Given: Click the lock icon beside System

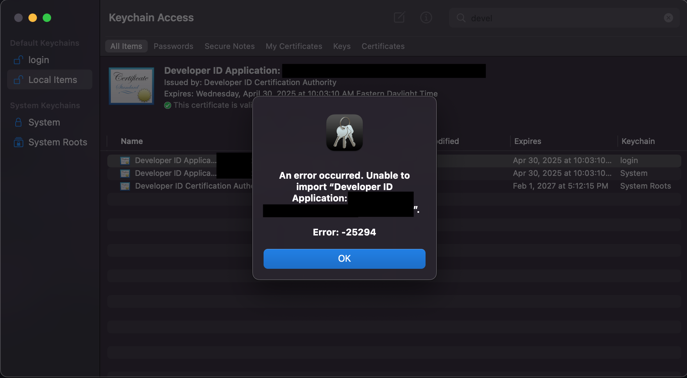Looking at the screenshot, I should (x=18, y=122).
